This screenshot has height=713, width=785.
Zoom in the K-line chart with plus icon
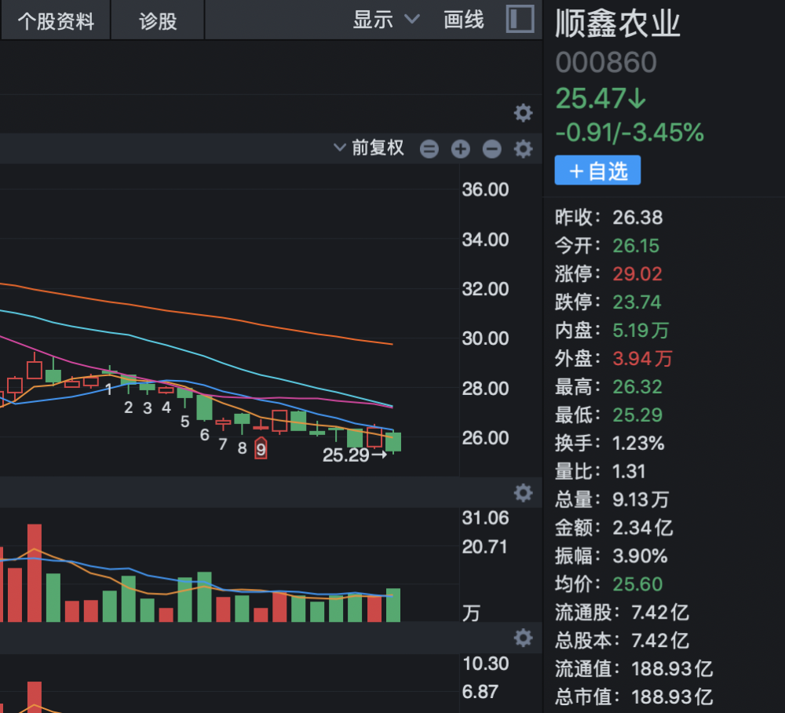click(461, 148)
